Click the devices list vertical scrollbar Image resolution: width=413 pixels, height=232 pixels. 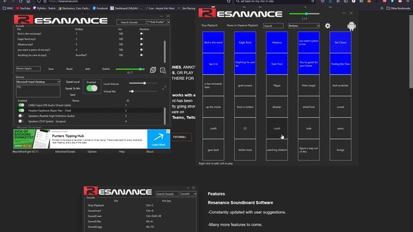pyautogui.click(x=165, y=116)
